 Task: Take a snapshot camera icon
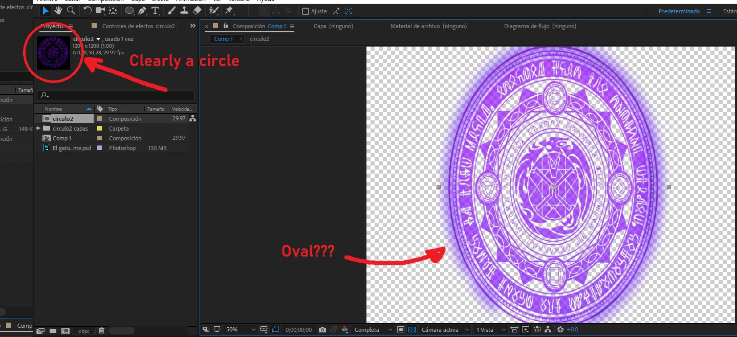coord(322,330)
